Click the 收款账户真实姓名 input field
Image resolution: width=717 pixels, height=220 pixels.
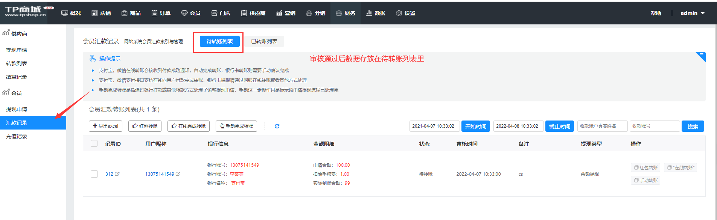pyautogui.click(x=602, y=126)
